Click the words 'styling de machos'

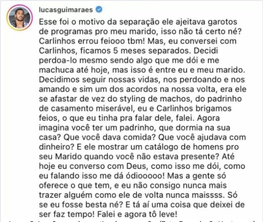click(x=155, y=99)
